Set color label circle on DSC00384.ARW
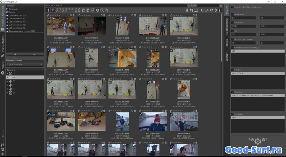The height and width of the screenshot is (157, 286). click(x=132, y=47)
